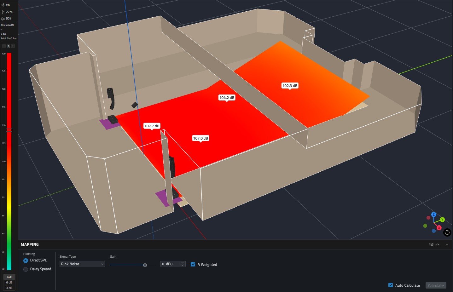Click the Gain dBu stepper arrows
This screenshot has height=292, width=453.
(183, 264)
